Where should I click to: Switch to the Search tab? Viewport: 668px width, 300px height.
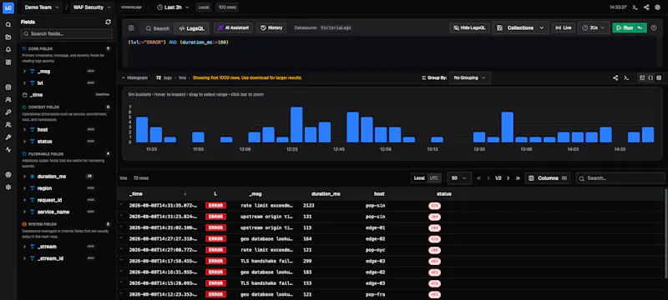point(157,28)
